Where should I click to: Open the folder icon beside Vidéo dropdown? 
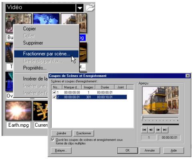[90, 8]
